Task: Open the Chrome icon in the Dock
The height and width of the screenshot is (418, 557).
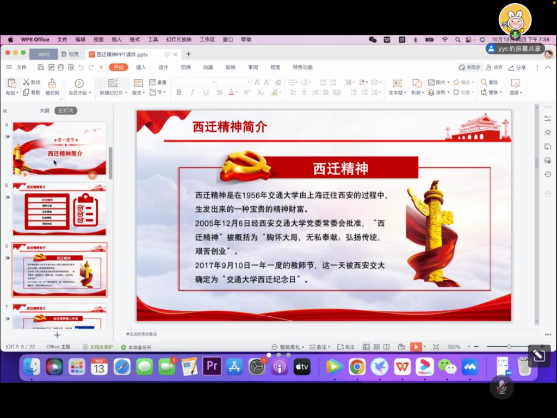Action: pyautogui.click(x=357, y=367)
